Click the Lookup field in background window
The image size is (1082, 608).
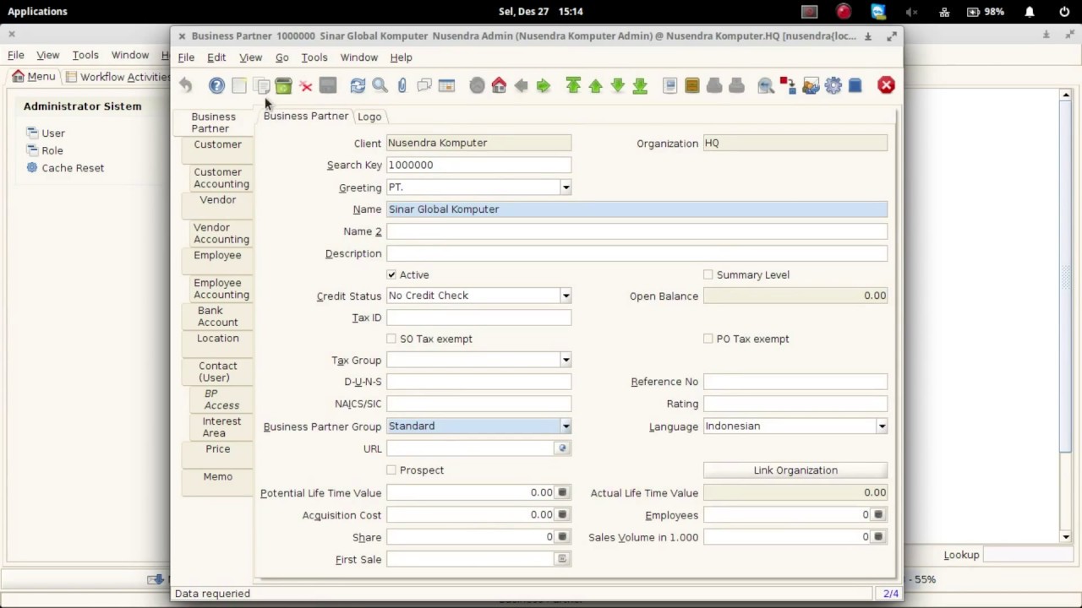click(1027, 555)
